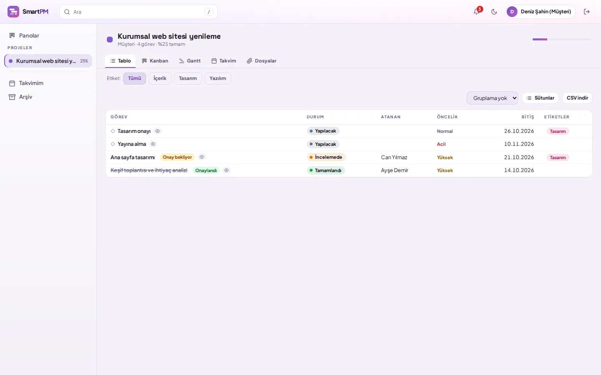601x375 pixels.
Task: Click the eye icon on Yayına alma
Action: 153,144
